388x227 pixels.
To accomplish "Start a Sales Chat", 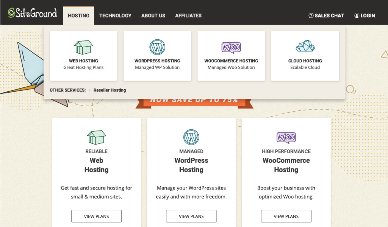I will pyautogui.click(x=326, y=16).
